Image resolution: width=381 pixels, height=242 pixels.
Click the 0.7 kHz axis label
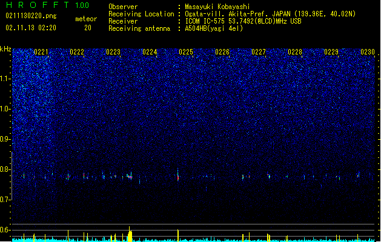click(5, 200)
